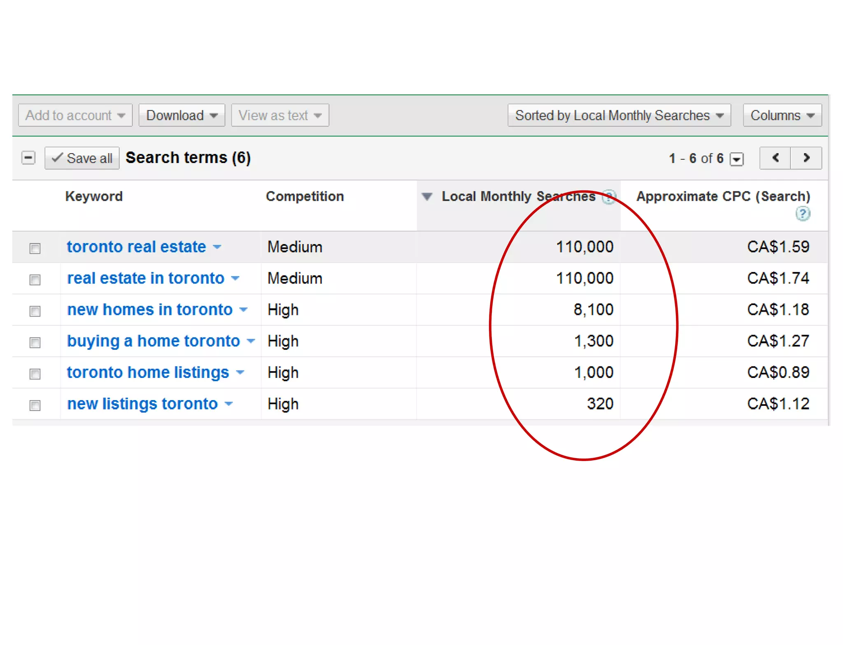Select the CA$1.18 CPC value
The width and height of the screenshot is (843, 645).
pyautogui.click(x=778, y=310)
